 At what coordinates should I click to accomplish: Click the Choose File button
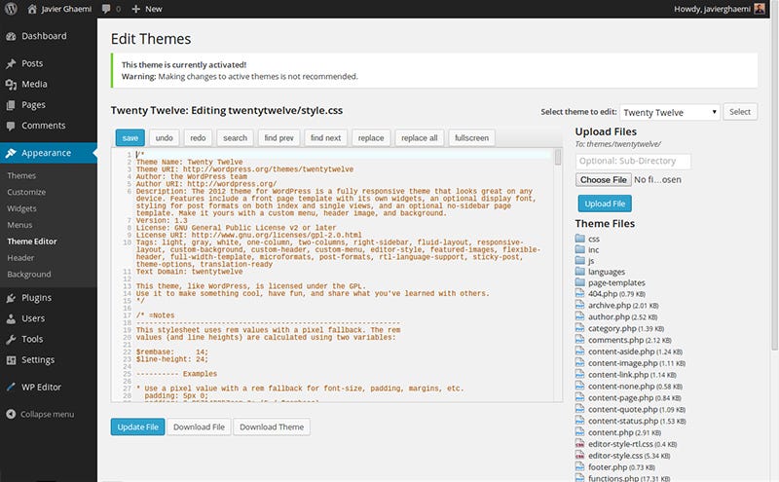603,180
